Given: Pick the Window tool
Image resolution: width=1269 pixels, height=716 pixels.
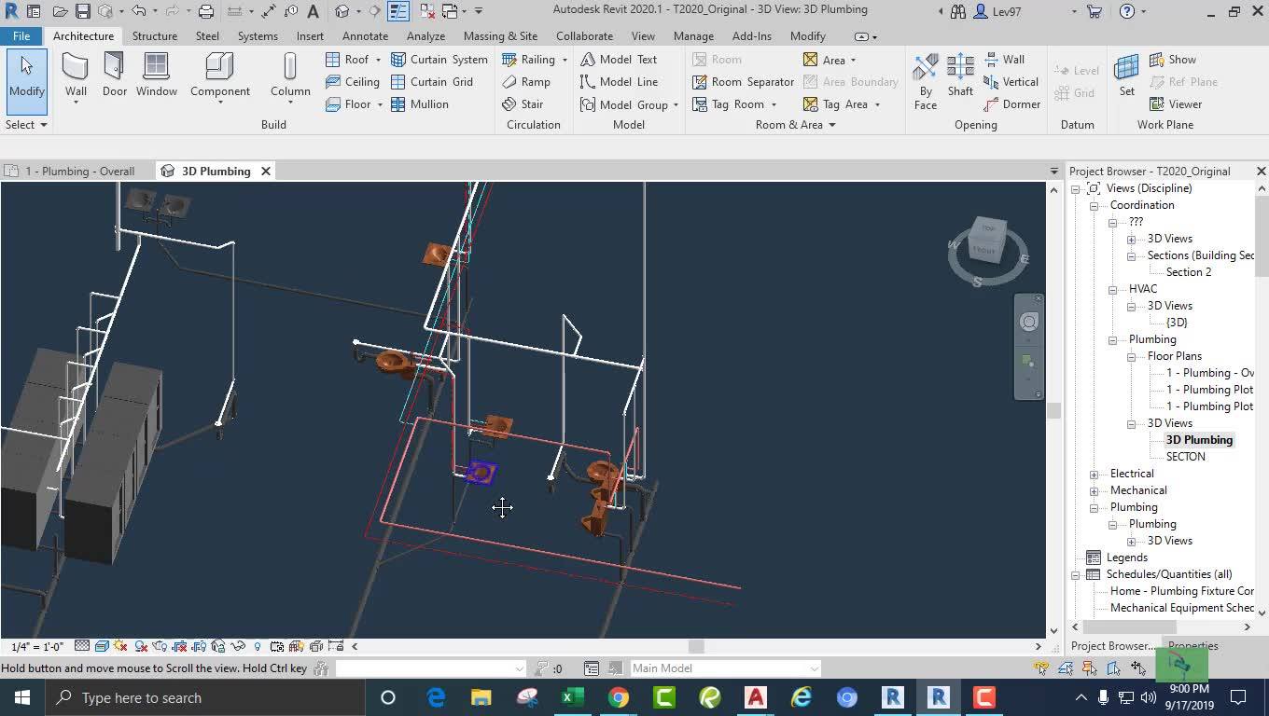Looking at the screenshot, I should click(x=156, y=76).
